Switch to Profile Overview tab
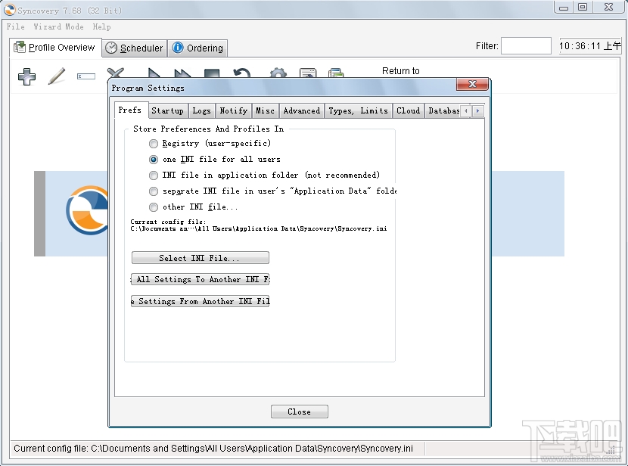This screenshot has height=466, width=628. click(55, 48)
